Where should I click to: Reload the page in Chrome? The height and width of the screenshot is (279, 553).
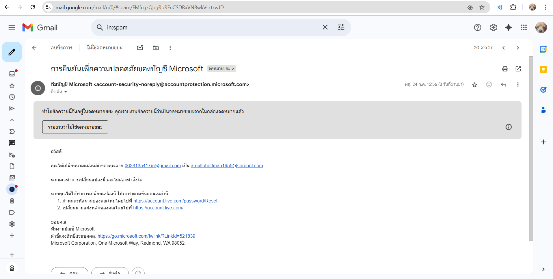click(33, 7)
